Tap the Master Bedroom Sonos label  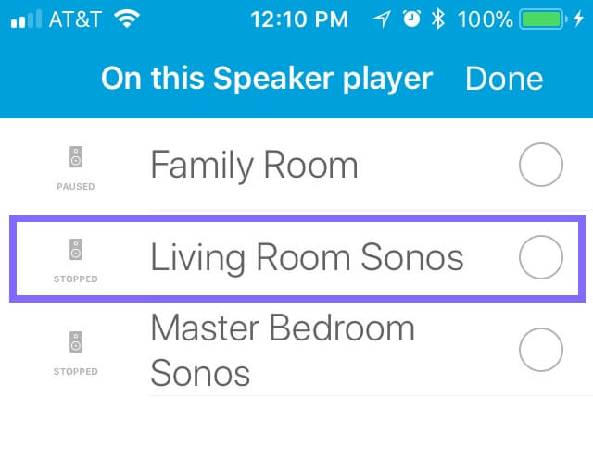283,350
